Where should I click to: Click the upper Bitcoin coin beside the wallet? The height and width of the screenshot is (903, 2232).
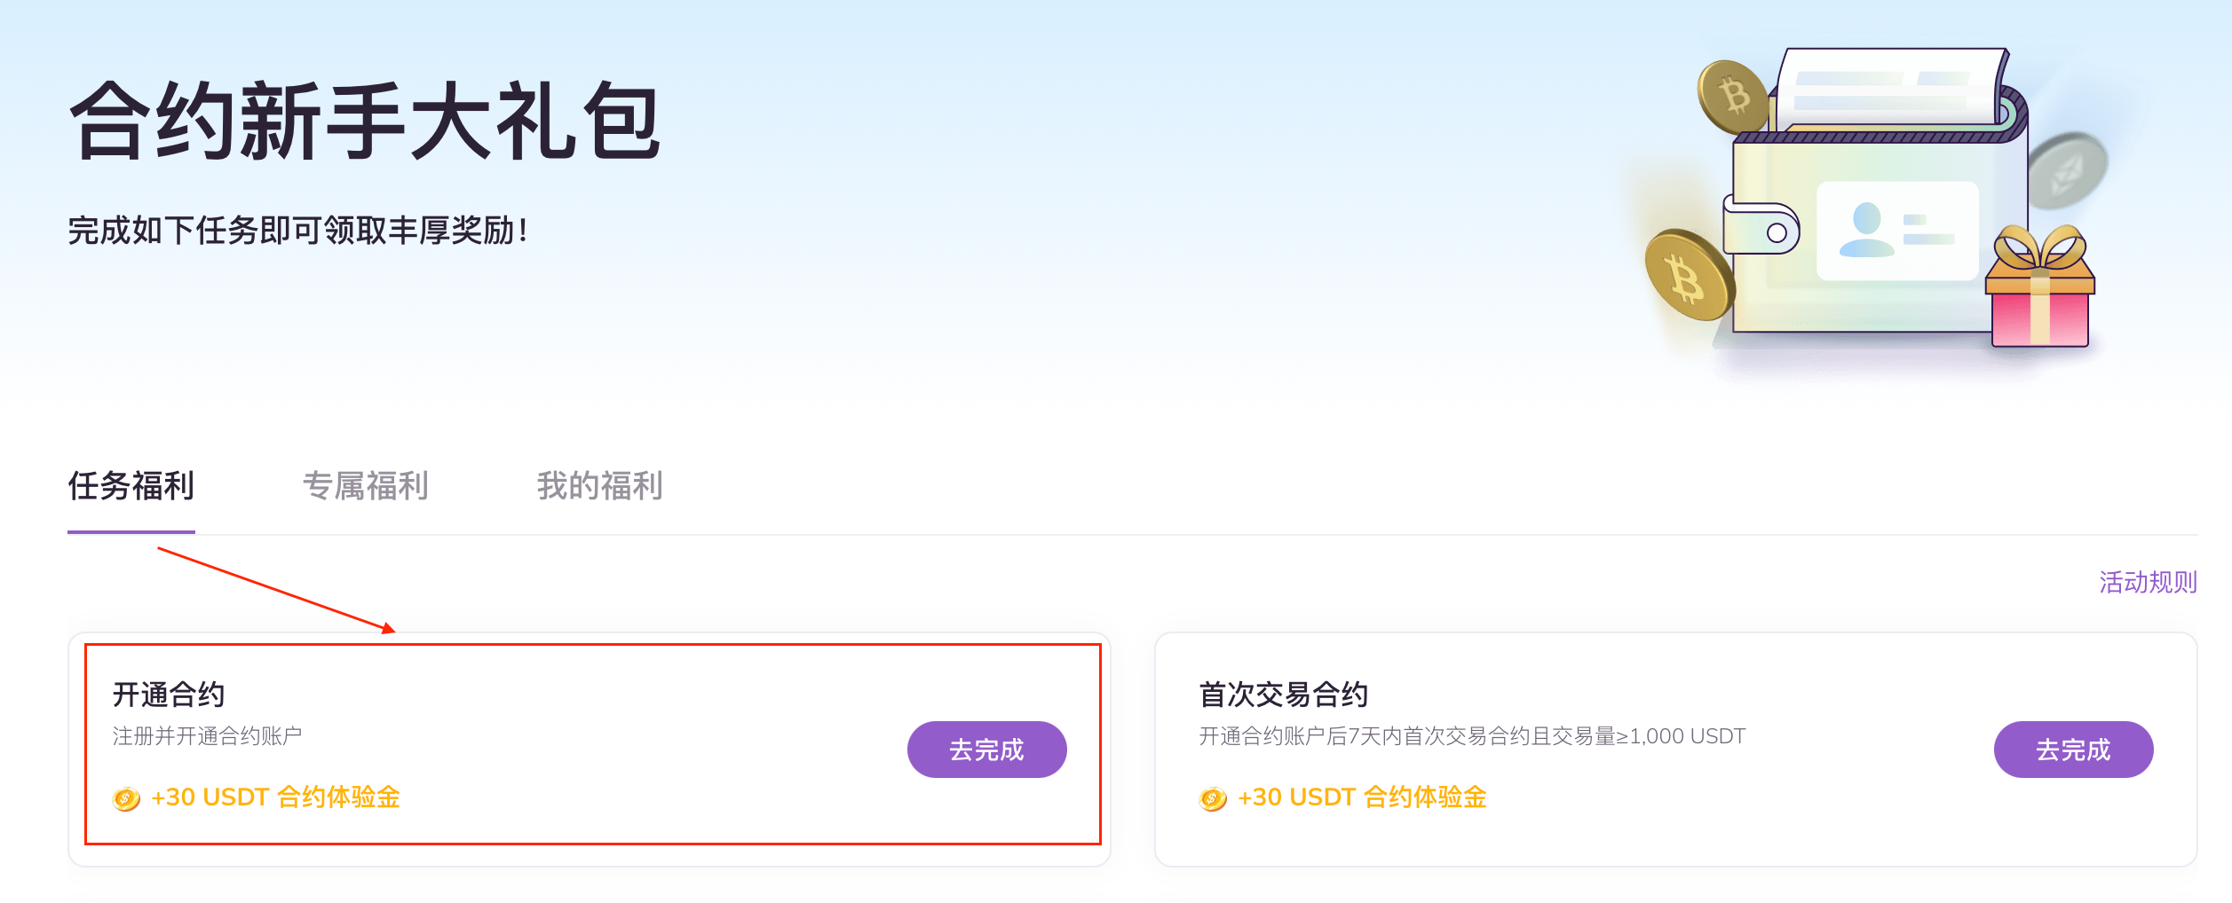coord(1732,97)
